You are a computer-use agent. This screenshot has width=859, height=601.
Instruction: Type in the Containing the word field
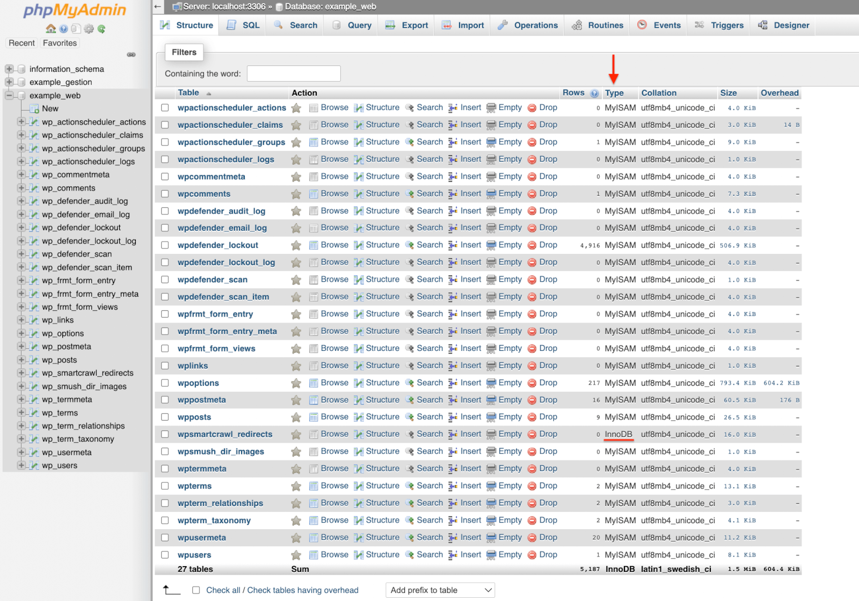[293, 73]
